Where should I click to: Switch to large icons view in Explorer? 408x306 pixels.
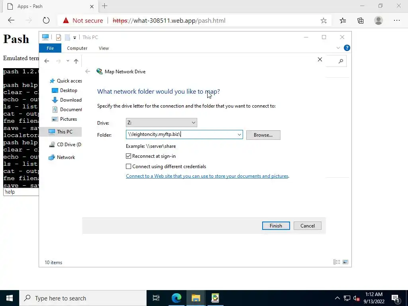pos(345,262)
